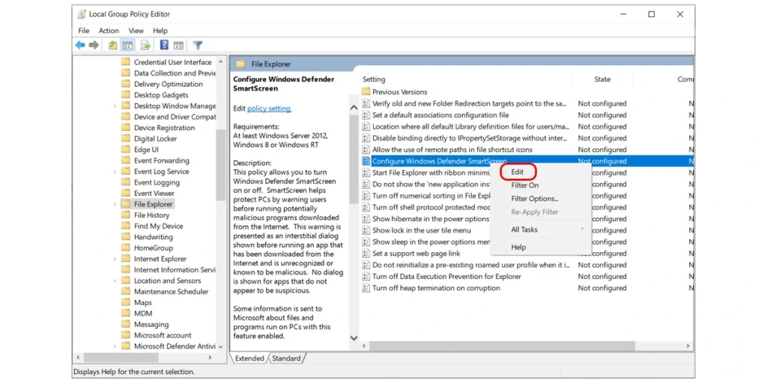The height and width of the screenshot is (383, 767).
Task: Expand the Desktop Window Manager tree node
Action: [x=115, y=106]
